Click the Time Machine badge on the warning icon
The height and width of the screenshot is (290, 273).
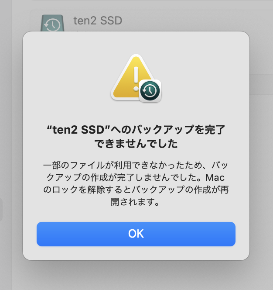pyautogui.click(x=150, y=91)
